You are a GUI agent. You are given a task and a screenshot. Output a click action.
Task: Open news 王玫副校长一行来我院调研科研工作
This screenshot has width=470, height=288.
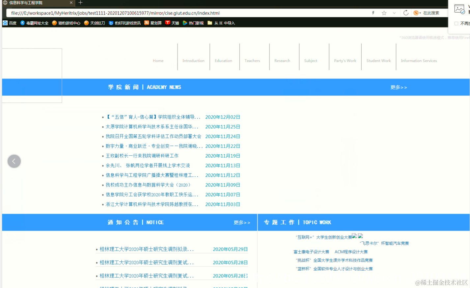pos(142,156)
